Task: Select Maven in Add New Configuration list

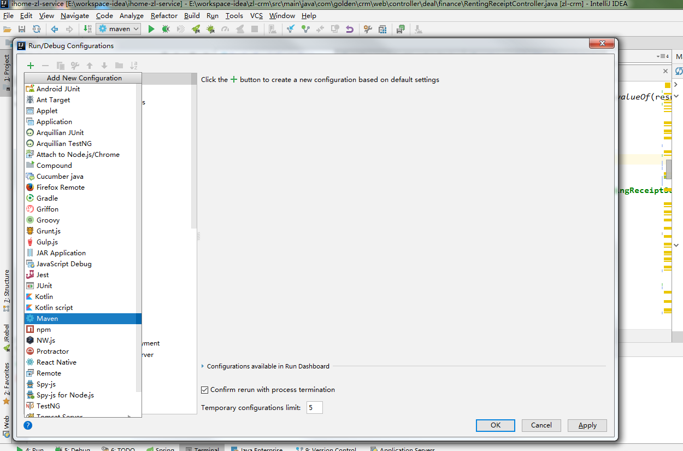Action: 83,318
